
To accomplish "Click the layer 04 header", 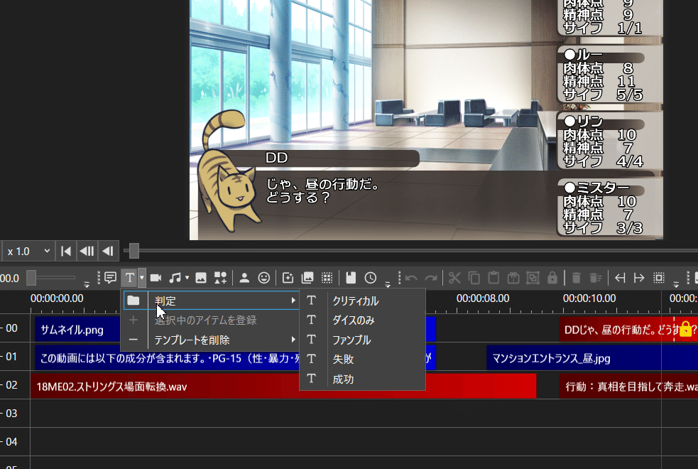I will 15,442.
